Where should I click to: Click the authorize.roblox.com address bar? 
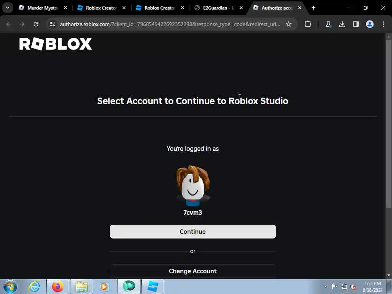(170, 24)
